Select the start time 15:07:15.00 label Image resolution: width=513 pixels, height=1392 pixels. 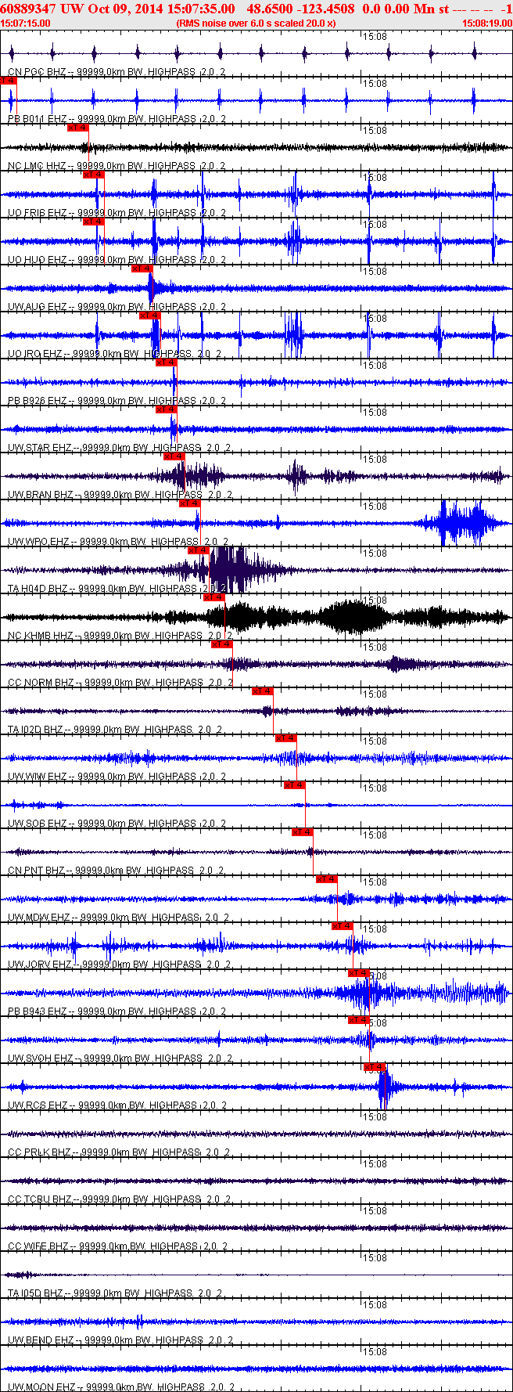click(x=26, y=23)
